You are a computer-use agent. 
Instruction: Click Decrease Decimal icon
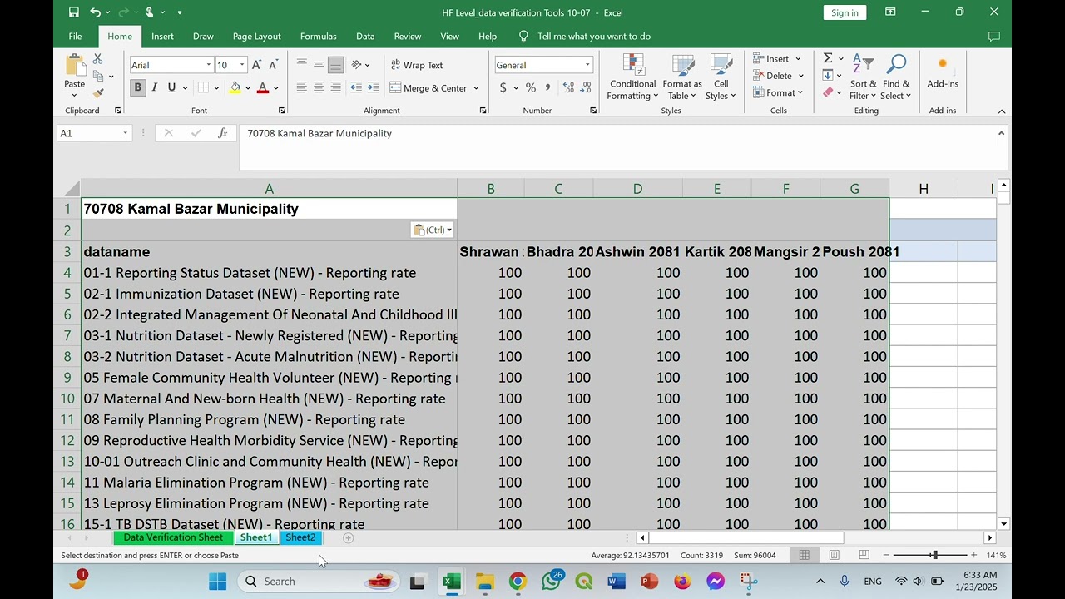click(586, 87)
